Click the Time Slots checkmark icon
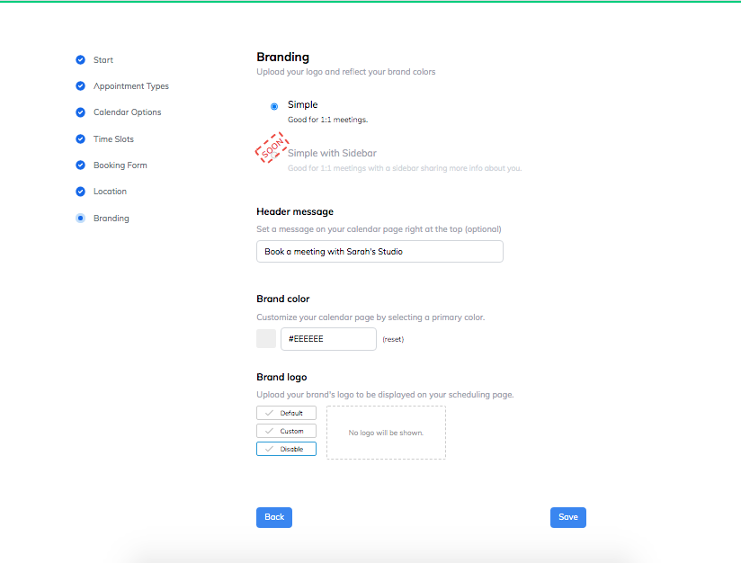The width and height of the screenshot is (741, 563). (x=80, y=139)
